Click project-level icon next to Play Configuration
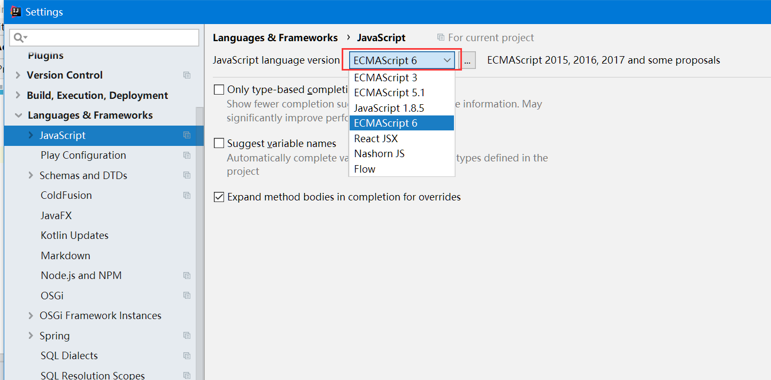Screen dimensions: 771x380 [187, 156]
